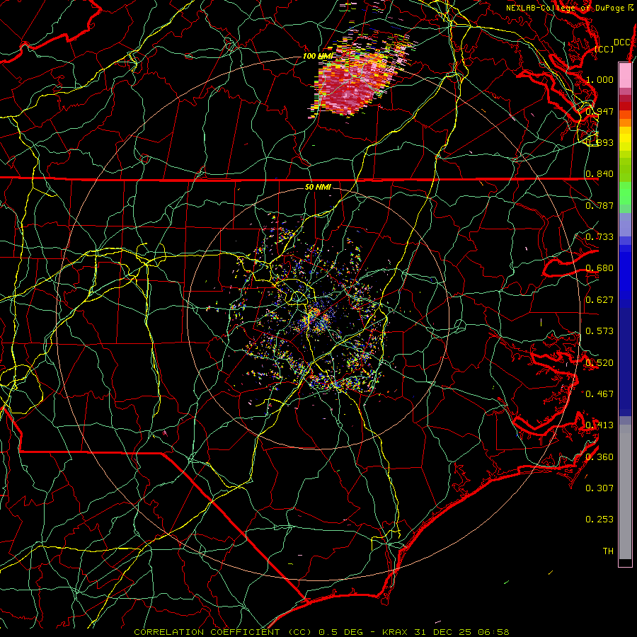637x637 pixels.
Task: Click CORRELATION COEFFICIENT (CC) caption text
Action: [x=223, y=632]
